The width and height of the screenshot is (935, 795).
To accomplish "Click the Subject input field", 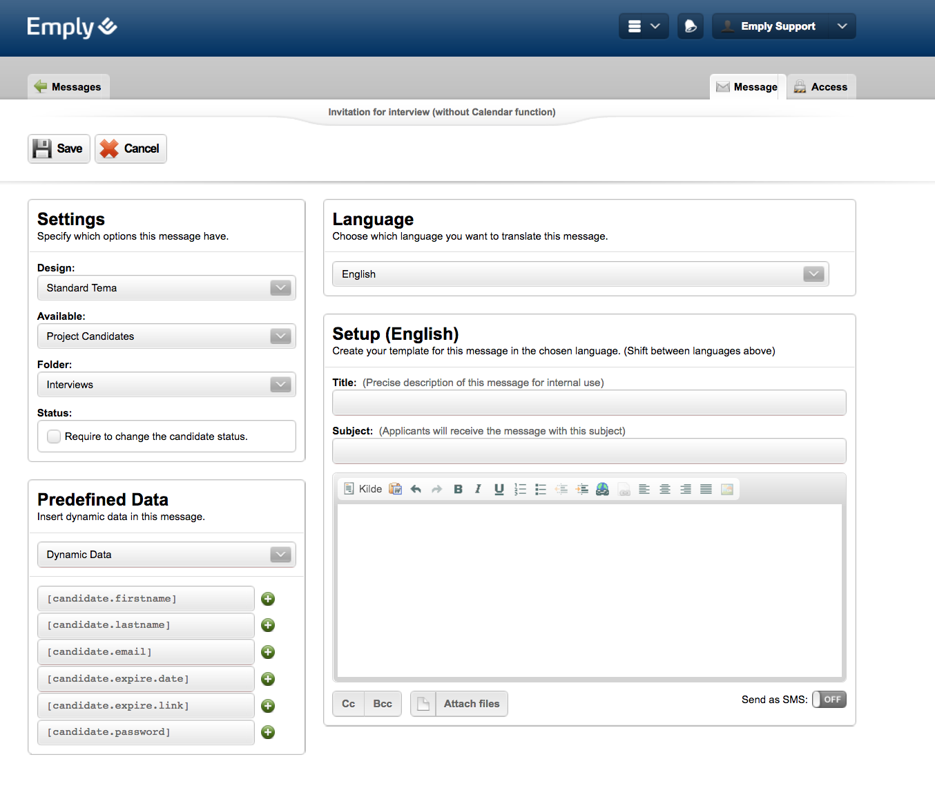I will [x=589, y=451].
